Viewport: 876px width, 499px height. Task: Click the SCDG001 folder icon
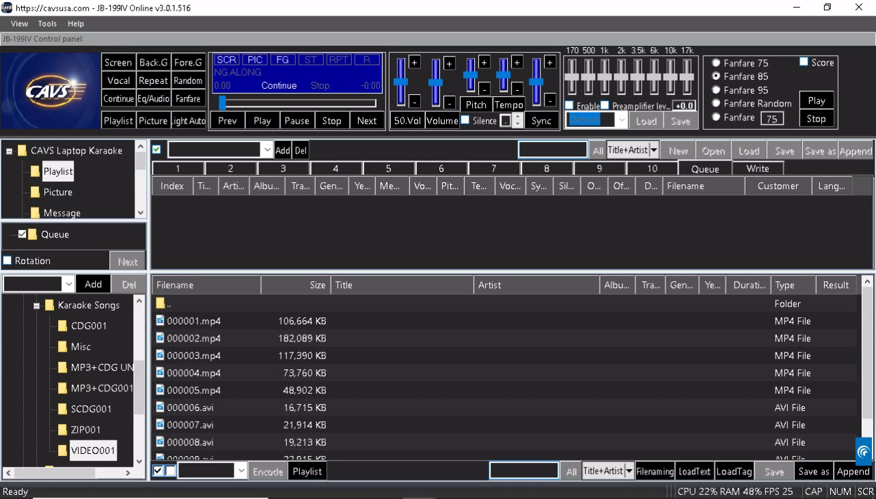(x=62, y=409)
